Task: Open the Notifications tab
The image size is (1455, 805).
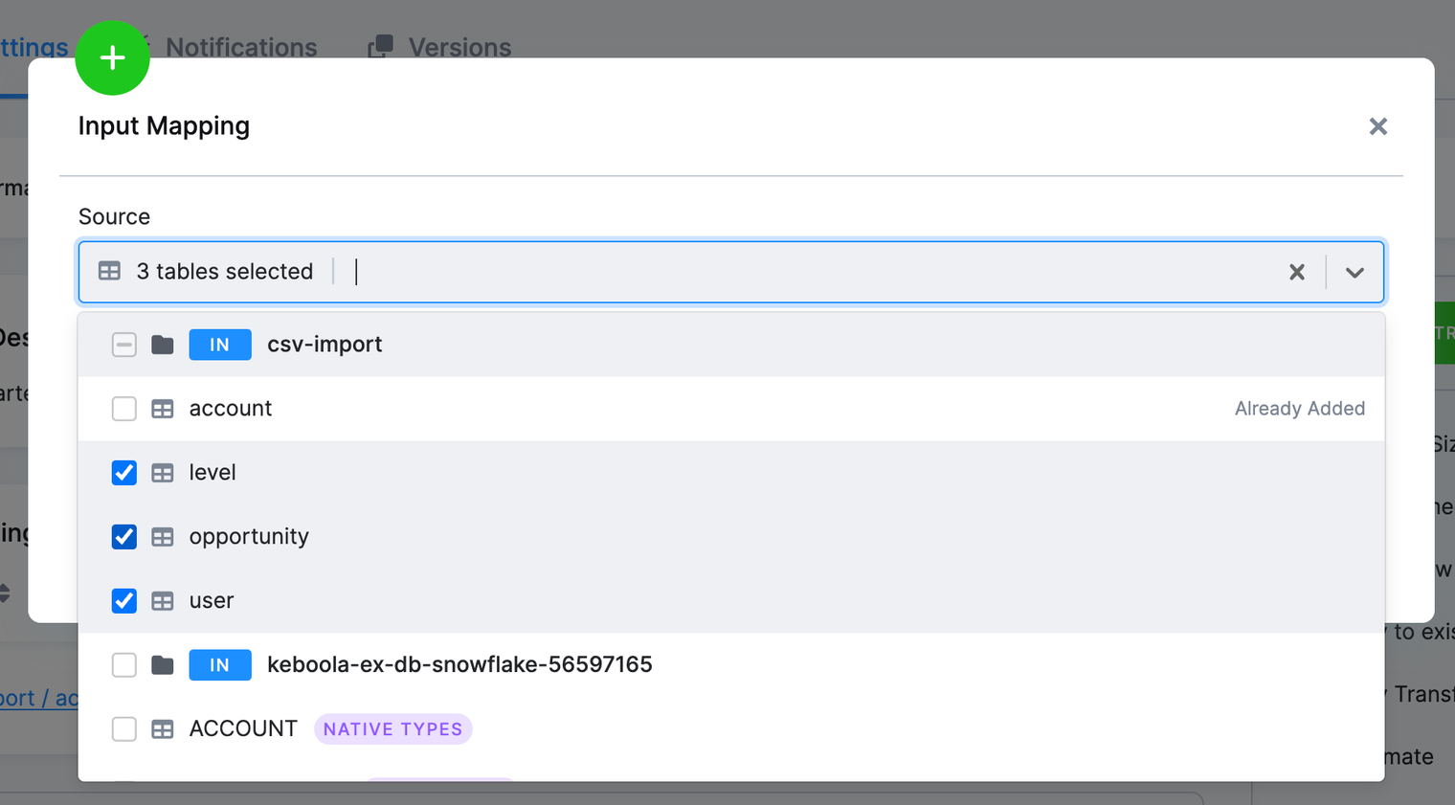Action: pos(241,47)
